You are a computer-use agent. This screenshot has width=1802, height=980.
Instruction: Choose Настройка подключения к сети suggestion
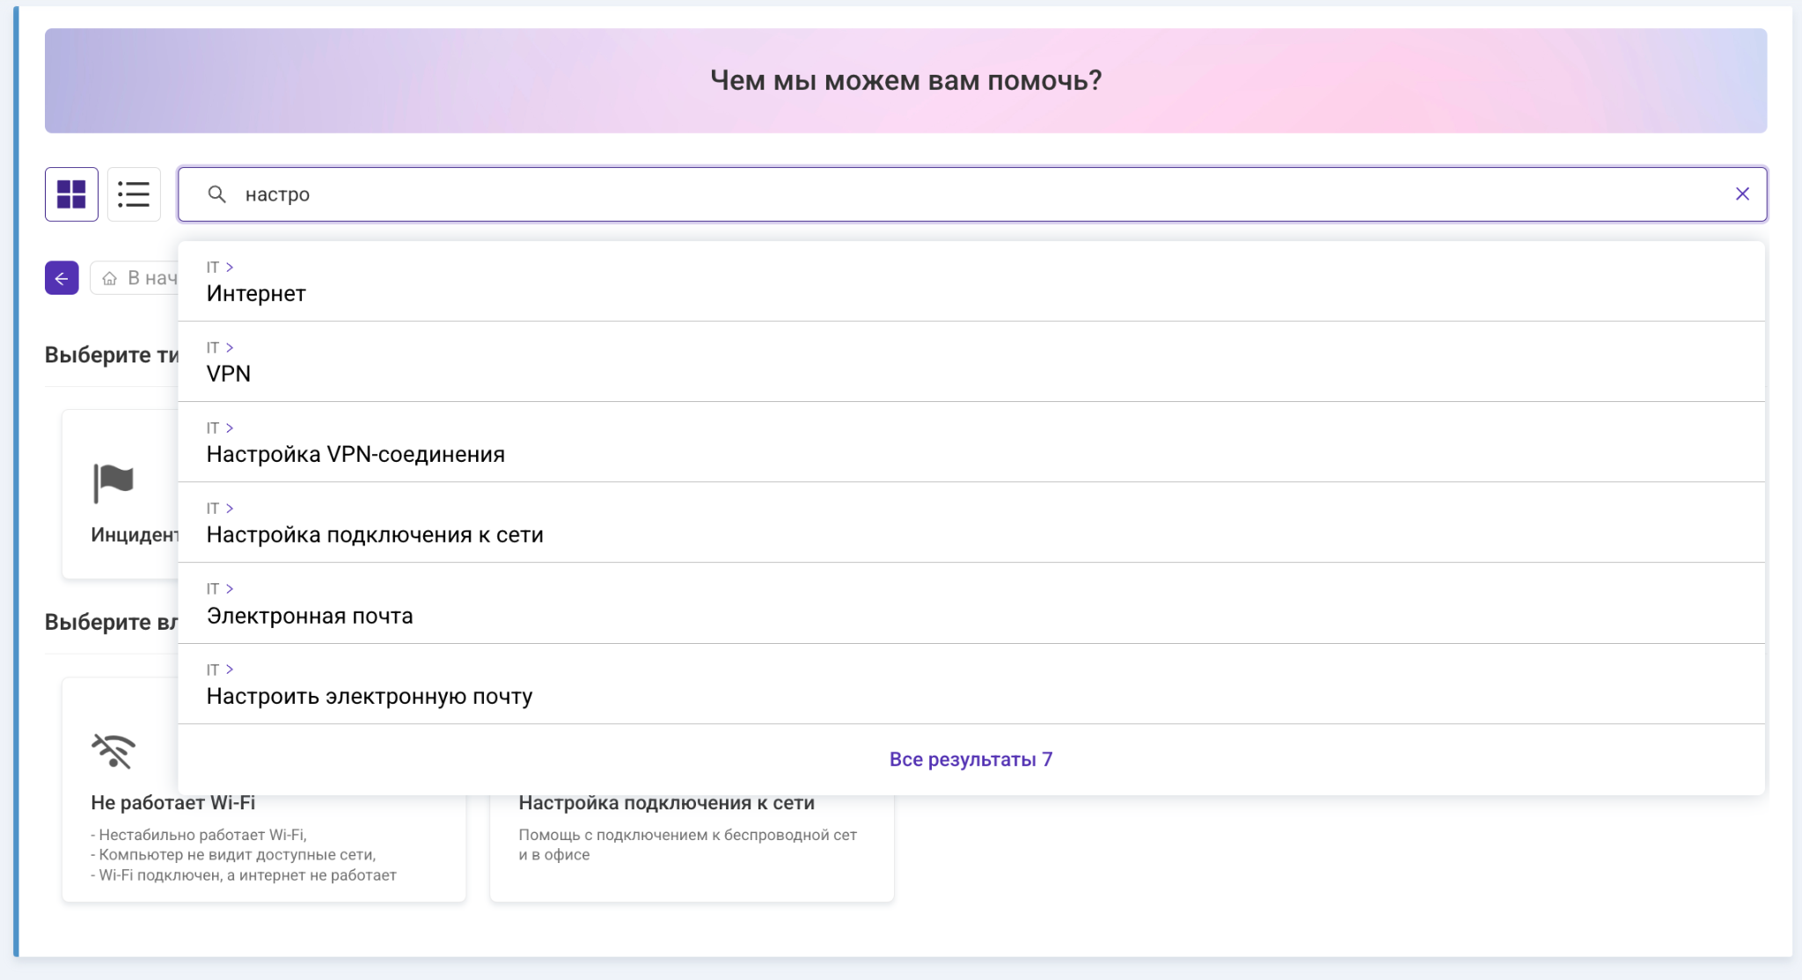tap(375, 535)
